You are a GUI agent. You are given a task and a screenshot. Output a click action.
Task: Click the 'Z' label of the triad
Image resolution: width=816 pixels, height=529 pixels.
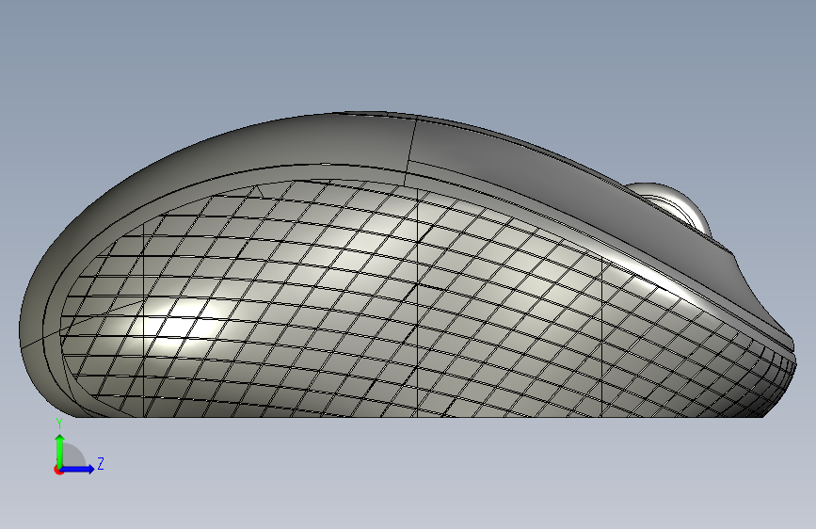(101, 463)
